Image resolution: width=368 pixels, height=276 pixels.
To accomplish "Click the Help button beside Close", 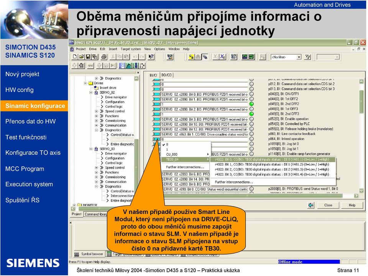I will (352, 205).
